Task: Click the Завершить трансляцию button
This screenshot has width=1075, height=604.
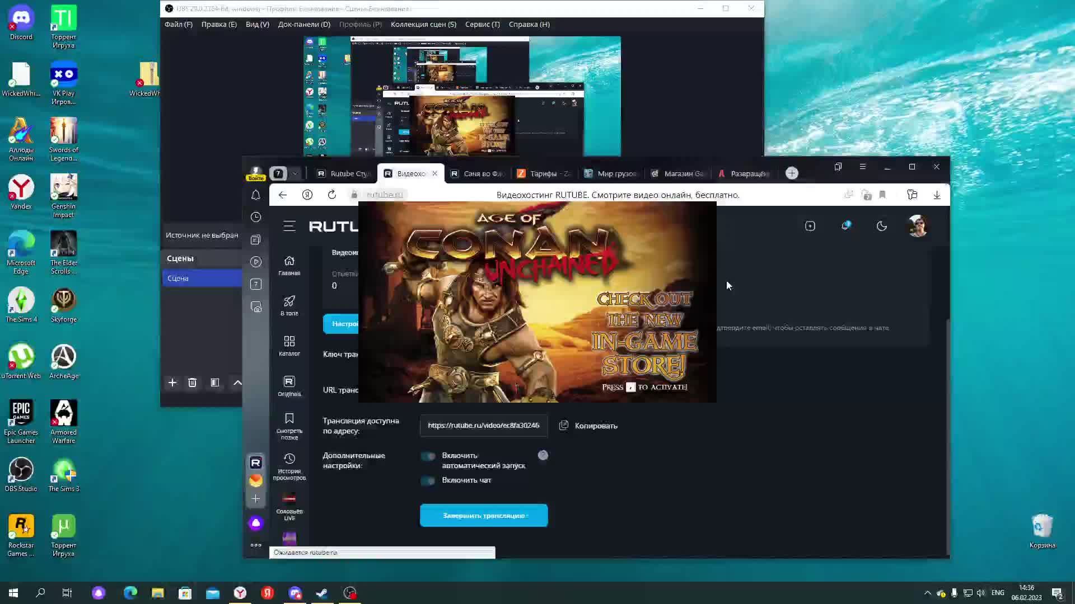Action: (484, 515)
